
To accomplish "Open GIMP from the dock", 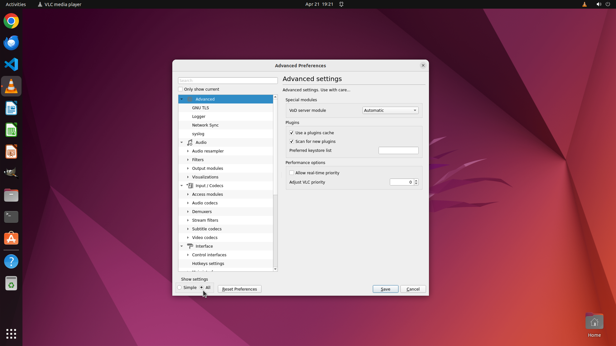I will tap(11, 173).
